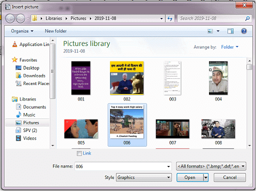The height and width of the screenshot is (191, 256).
Task: Create a New folder
Action: point(55,31)
